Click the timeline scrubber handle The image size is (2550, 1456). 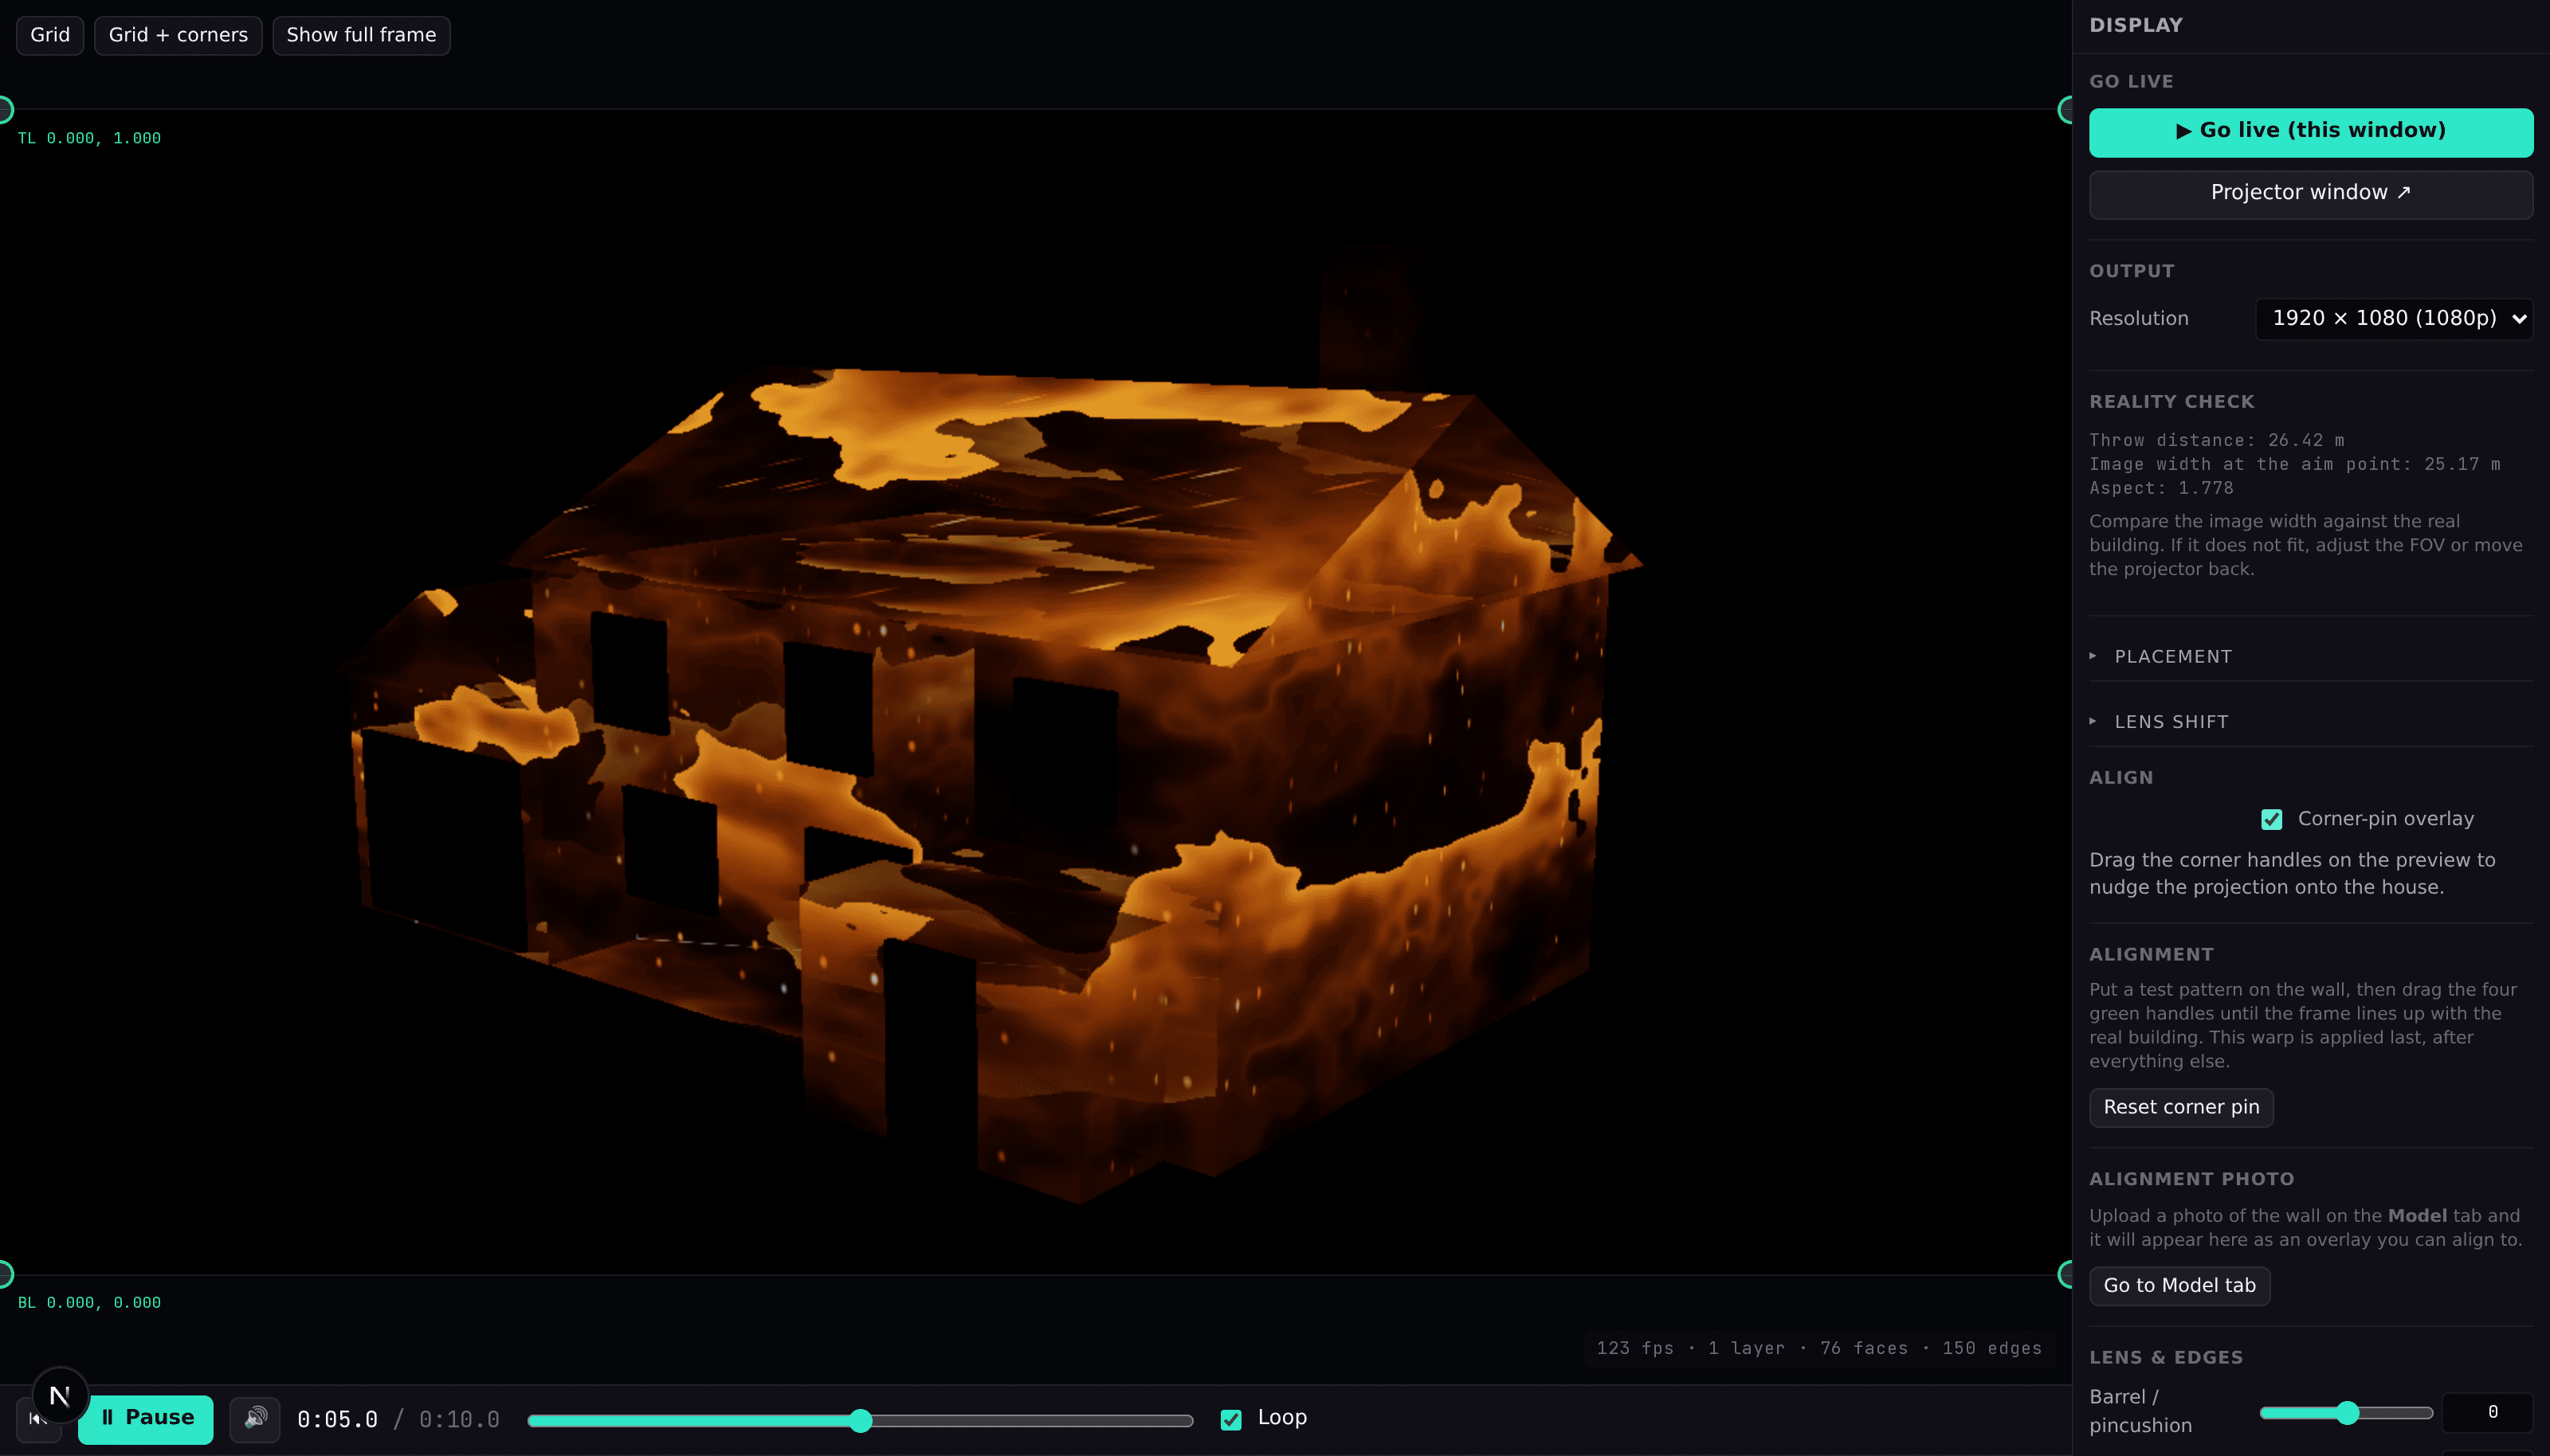pyautogui.click(x=861, y=1420)
